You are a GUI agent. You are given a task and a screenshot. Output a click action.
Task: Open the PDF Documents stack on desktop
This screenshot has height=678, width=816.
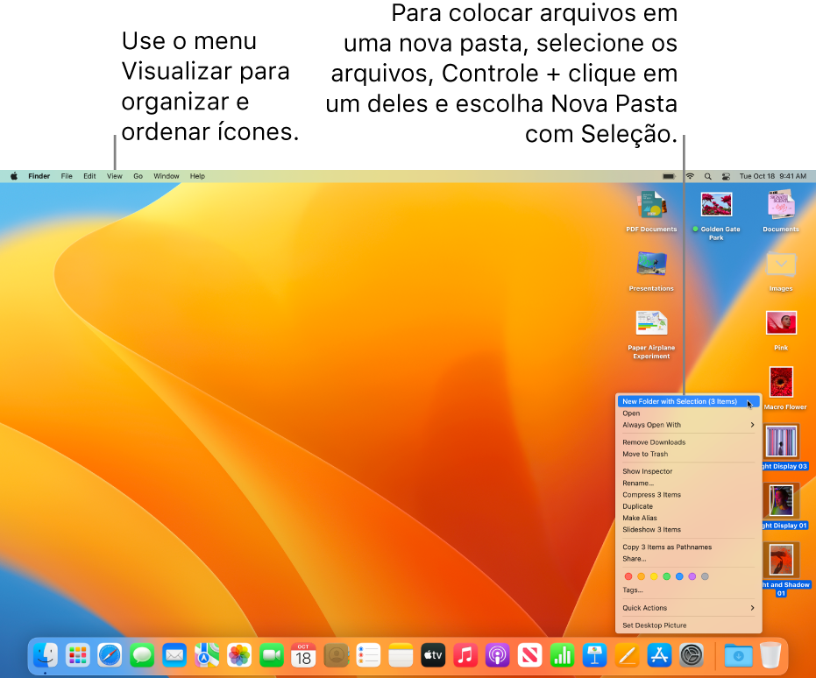point(651,205)
